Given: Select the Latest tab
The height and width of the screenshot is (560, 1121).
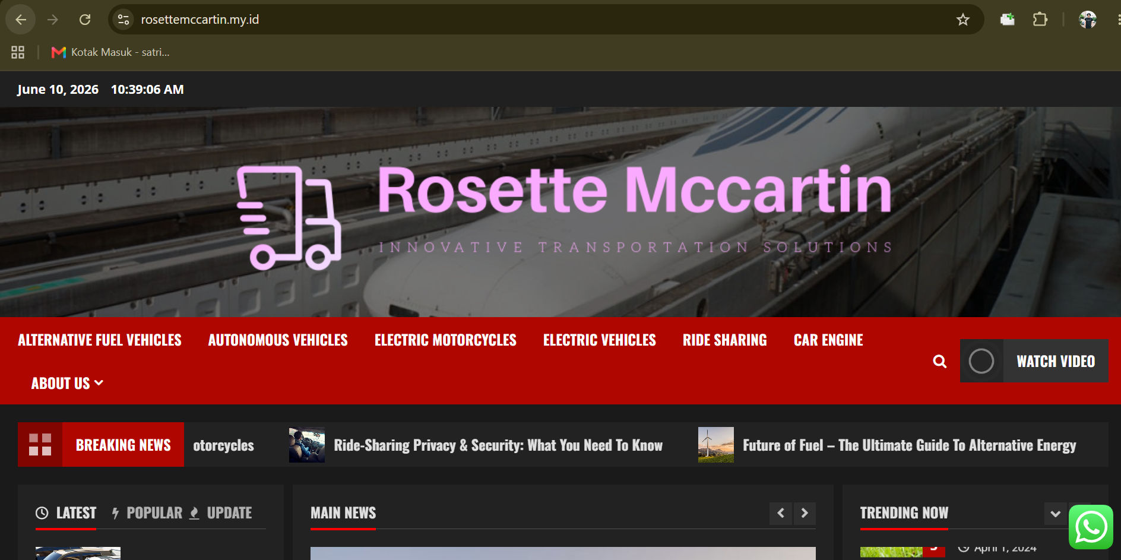Looking at the screenshot, I should click(x=66, y=513).
